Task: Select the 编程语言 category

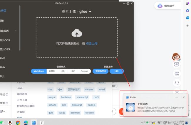Action: coord(22,94)
